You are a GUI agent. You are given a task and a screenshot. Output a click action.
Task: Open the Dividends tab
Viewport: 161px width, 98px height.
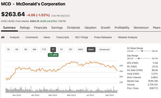[73, 28]
